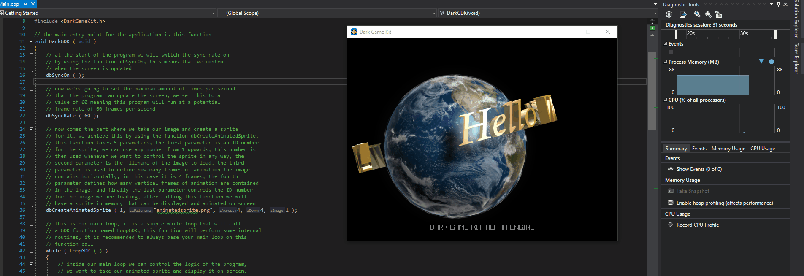
Task: Click the right timeline selection handle
Action: pyautogui.click(x=775, y=34)
